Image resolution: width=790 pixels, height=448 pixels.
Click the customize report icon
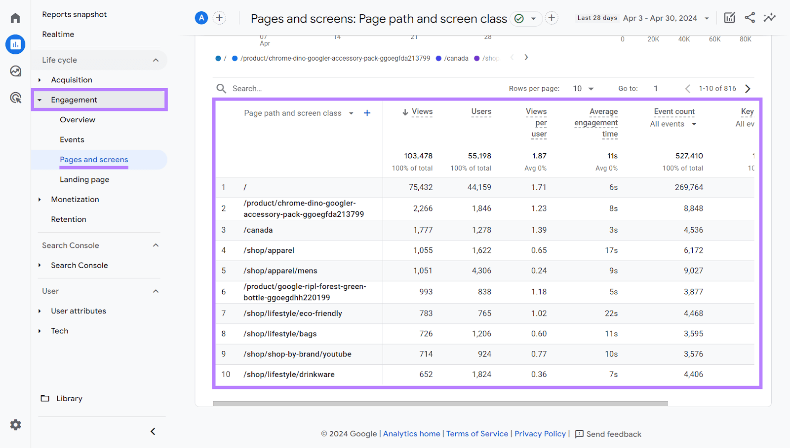729,17
